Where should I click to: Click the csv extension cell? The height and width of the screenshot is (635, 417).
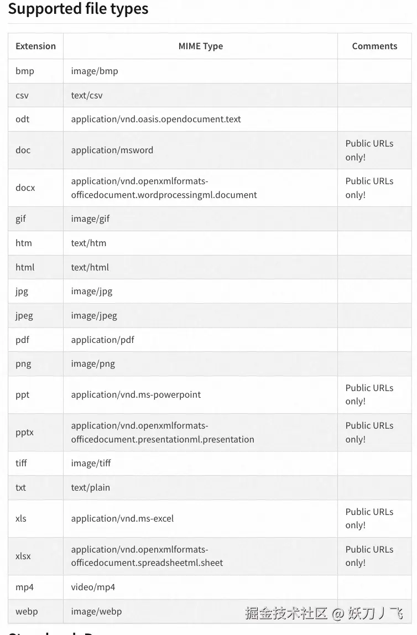coord(22,95)
